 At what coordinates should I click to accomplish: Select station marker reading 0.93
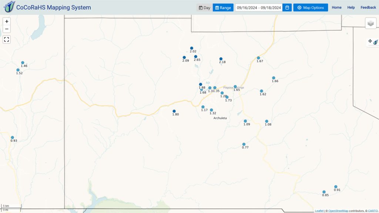(x=12, y=138)
